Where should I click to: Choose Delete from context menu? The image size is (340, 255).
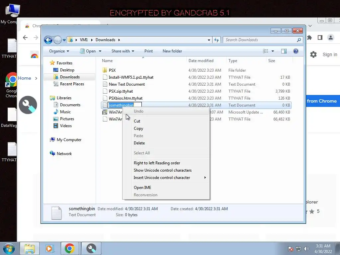coord(139,143)
